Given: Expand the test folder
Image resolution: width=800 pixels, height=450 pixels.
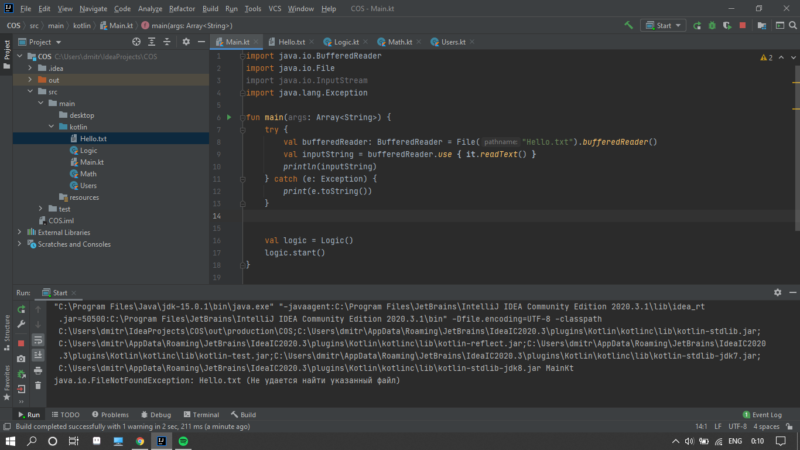Looking at the screenshot, I should (41, 209).
